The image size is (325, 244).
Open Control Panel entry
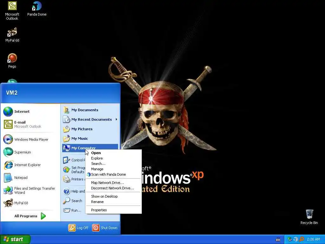(x=74, y=160)
